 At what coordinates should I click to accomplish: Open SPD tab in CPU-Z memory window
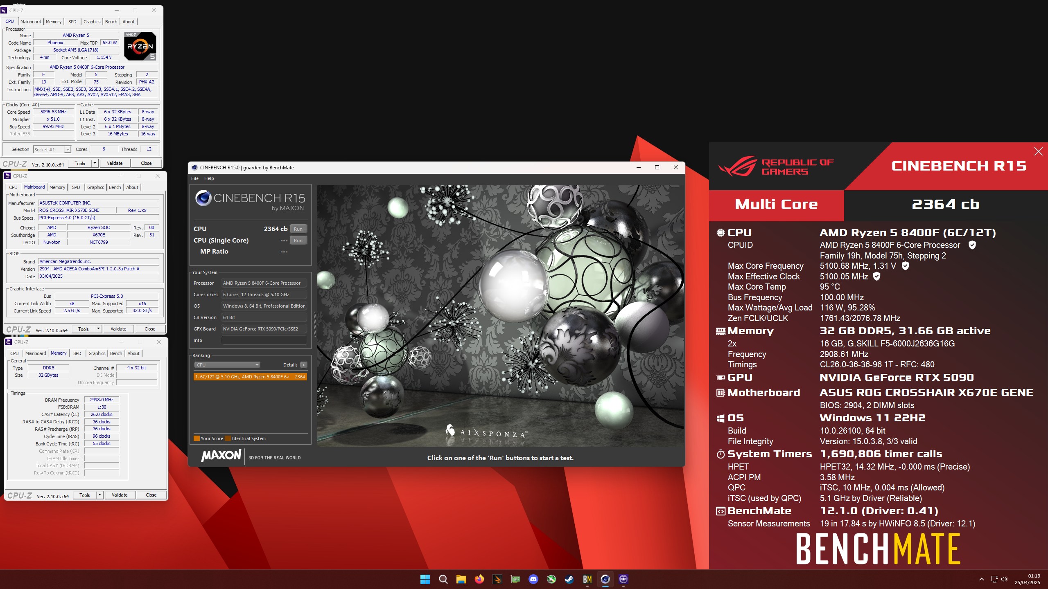point(77,353)
